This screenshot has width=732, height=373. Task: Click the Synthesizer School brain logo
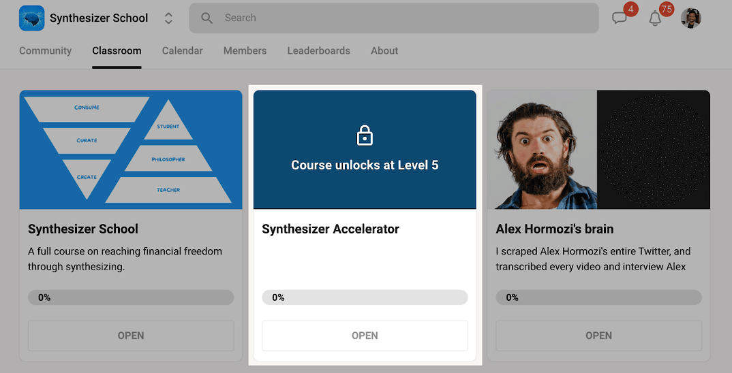click(x=31, y=18)
